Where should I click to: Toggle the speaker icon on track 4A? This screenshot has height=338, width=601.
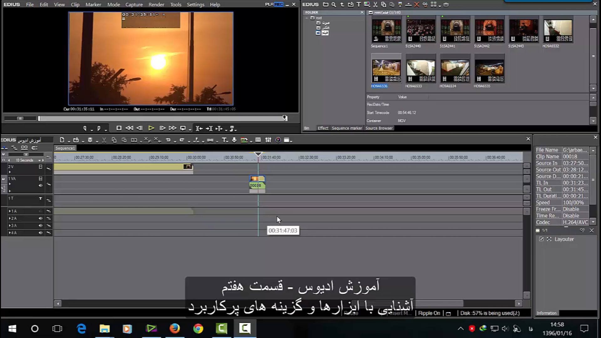click(x=40, y=233)
